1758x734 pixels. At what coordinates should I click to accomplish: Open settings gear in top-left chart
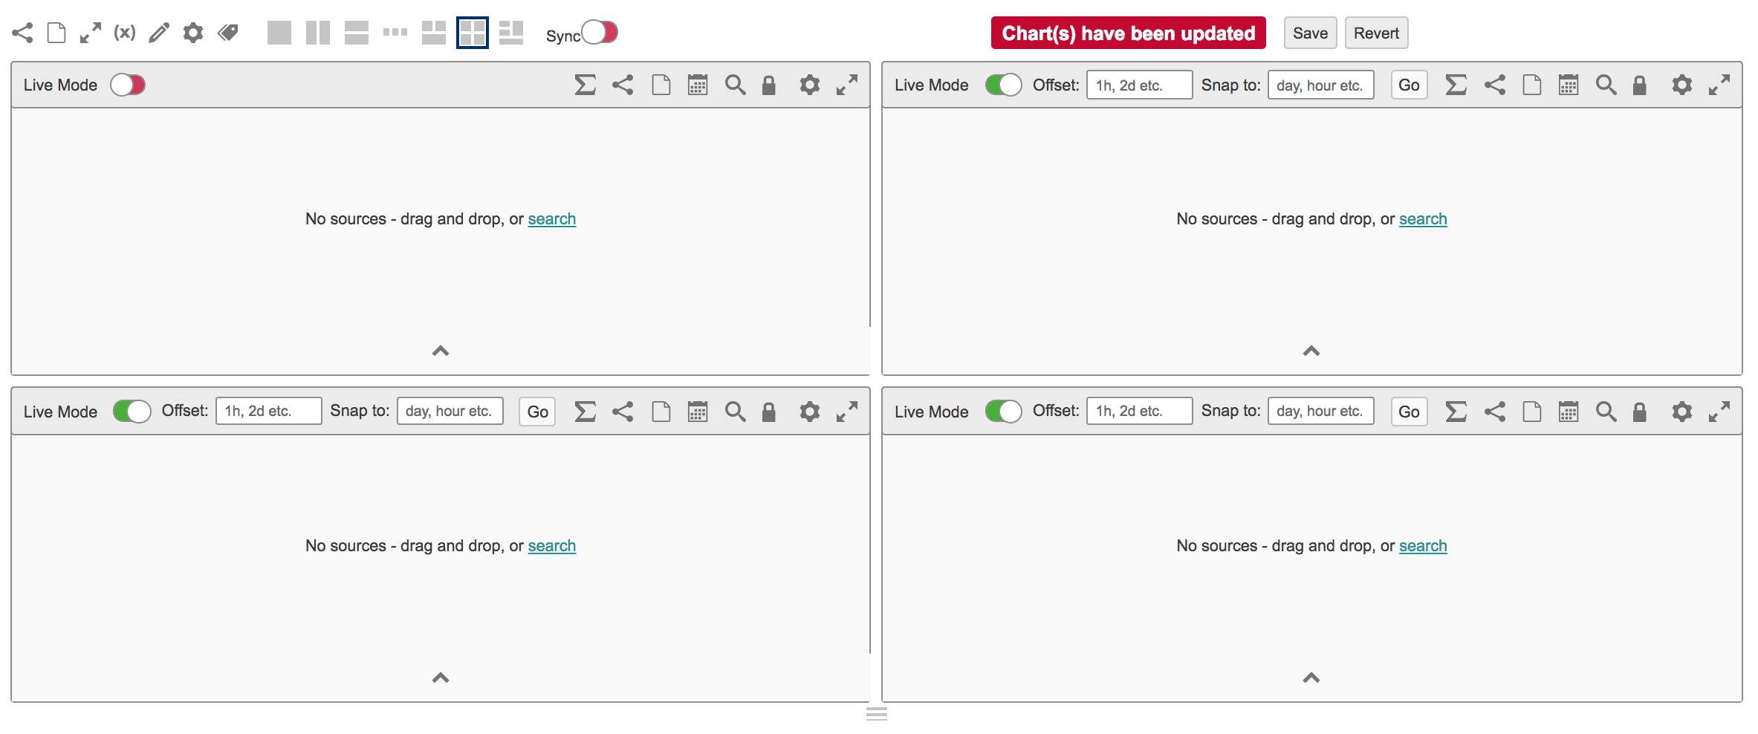point(810,85)
